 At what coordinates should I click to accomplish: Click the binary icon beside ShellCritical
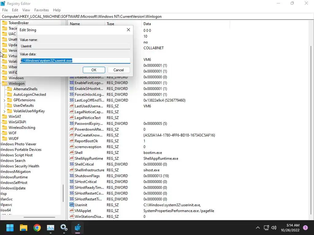pyautogui.click(x=71, y=164)
